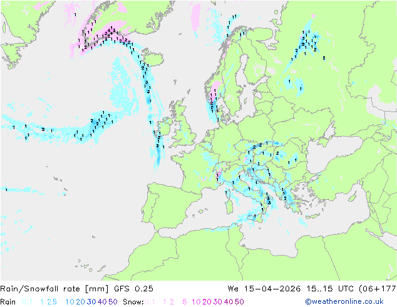The width and height of the screenshot is (397, 307).
Task: Select the Snow legend value 1
Action: pyautogui.click(x=165, y=302)
